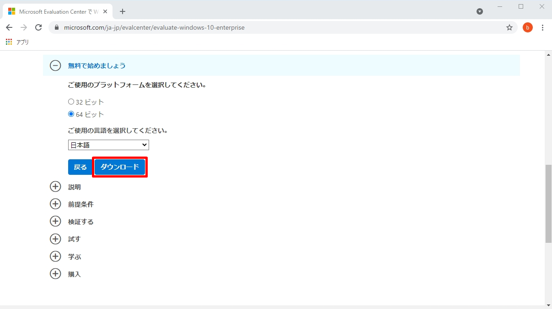Expand the 購入 section
The width and height of the screenshot is (552, 309).
55,274
